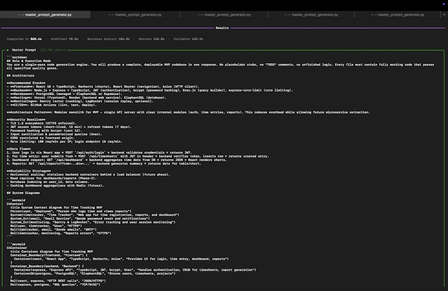Click the Rel(user, timetracker) line
The height and width of the screenshot is (291, 448).
46,226
